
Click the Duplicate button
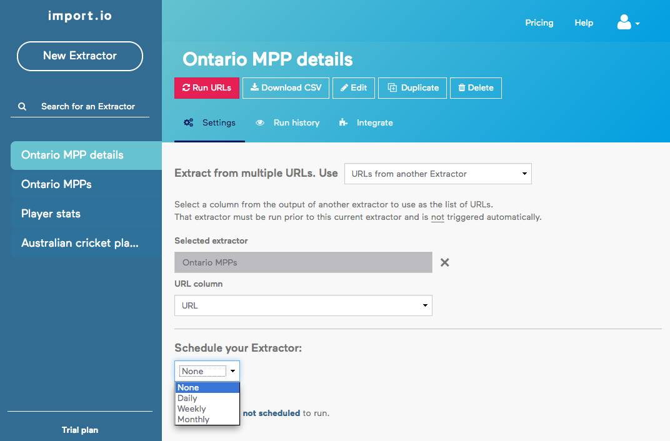(412, 88)
